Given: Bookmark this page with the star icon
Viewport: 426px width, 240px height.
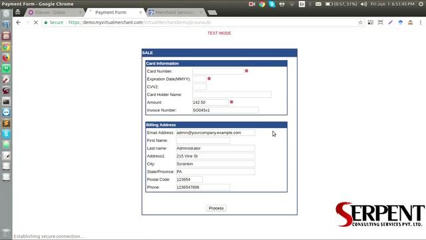Looking at the screenshot, I should point(361,23).
